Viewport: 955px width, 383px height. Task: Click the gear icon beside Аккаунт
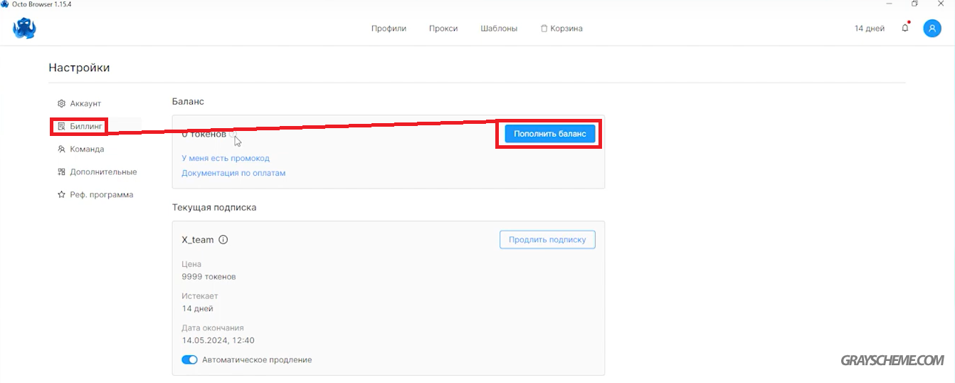pos(62,104)
